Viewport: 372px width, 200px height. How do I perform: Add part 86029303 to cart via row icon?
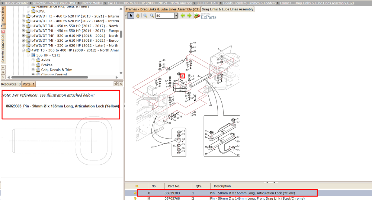click(135, 193)
